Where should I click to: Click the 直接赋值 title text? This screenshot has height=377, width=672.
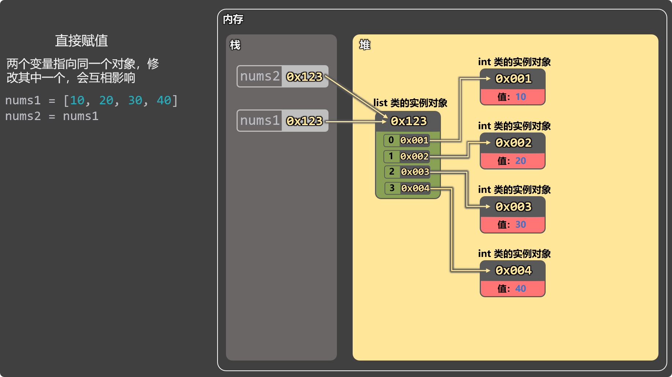coord(81,41)
